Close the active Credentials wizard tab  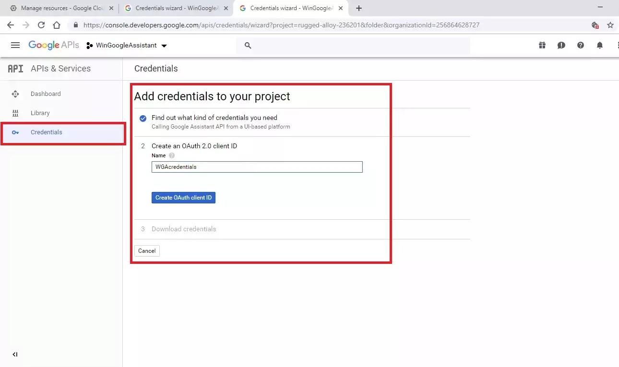coord(341,8)
